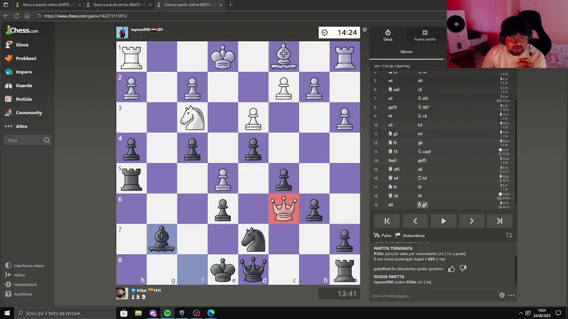Viewport: 568px width, 319px height.
Task: Open Microsoft Edge from the taskbar
Action: [x=211, y=313]
